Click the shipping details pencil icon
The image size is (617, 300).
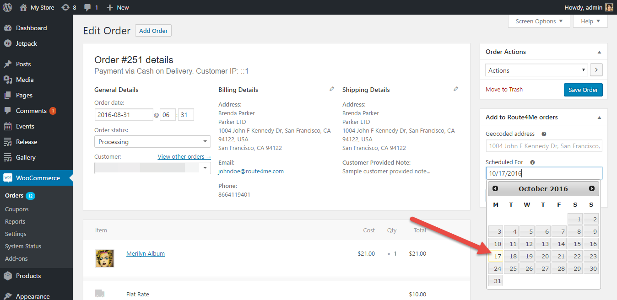[456, 89]
